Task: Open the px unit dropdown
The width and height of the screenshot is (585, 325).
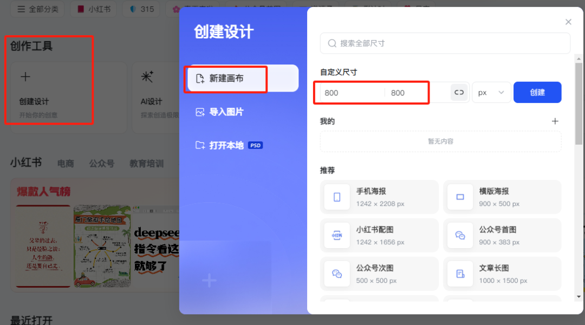Action: [491, 93]
